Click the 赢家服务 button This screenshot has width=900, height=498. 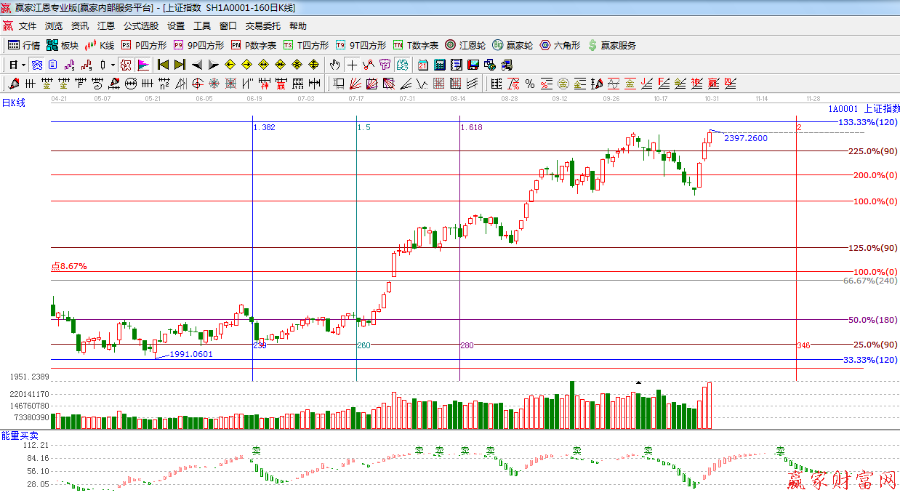(x=611, y=45)
